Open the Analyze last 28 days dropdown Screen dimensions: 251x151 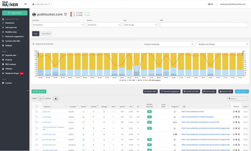pyautogui.click(x=222, y=44)
